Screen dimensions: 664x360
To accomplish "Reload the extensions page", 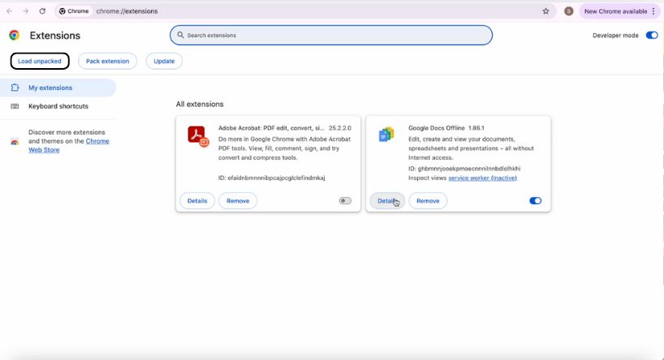I will pos(42,11).
